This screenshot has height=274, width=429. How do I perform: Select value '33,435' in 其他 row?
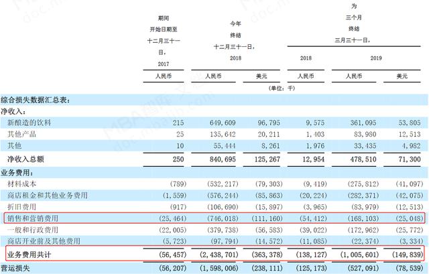click(365, 146)
